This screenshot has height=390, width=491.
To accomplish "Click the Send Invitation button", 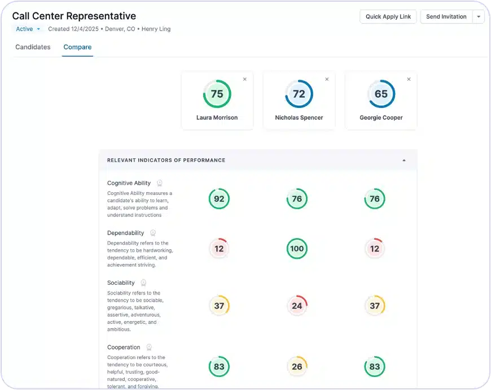I will point(446,16).
